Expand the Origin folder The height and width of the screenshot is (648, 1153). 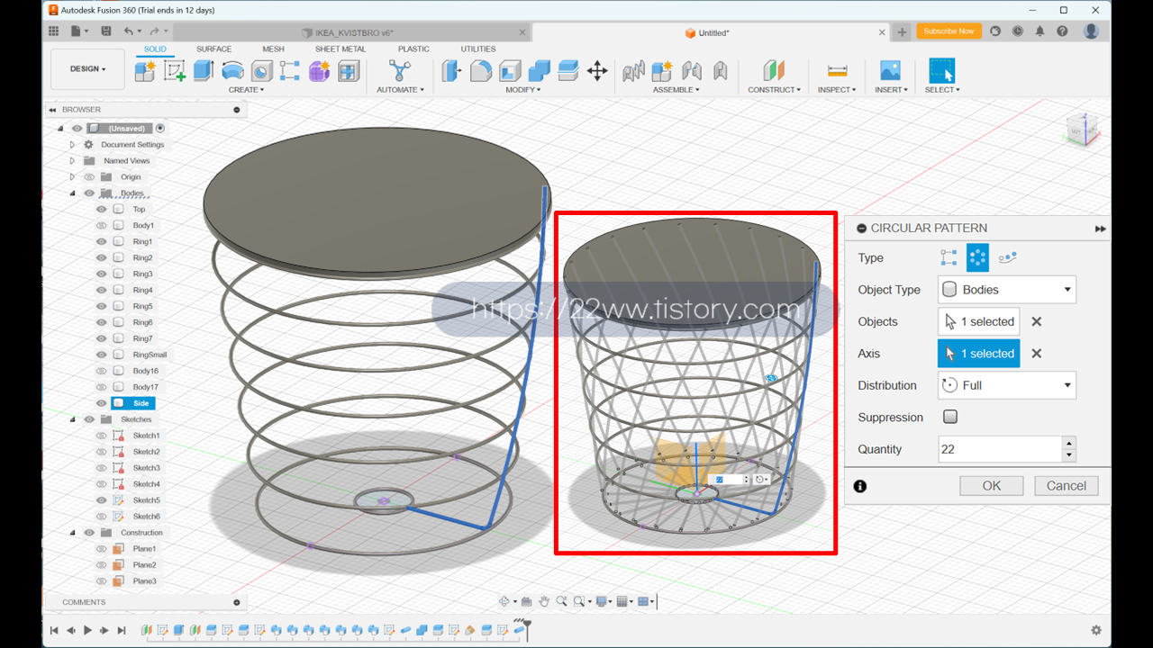point(73,177)
